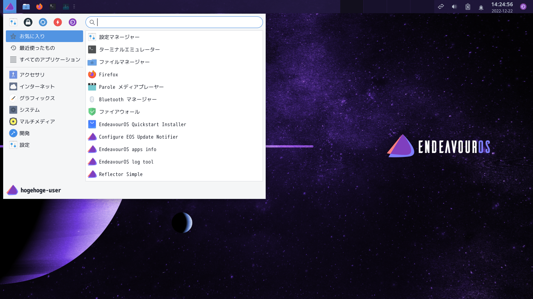The height and width of the screenshot is (299, 533).
Task: Open system monitor launcher on top panel
Action: click(66, 6)
